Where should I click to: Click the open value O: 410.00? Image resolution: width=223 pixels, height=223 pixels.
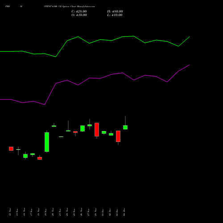tap(79, 15)
